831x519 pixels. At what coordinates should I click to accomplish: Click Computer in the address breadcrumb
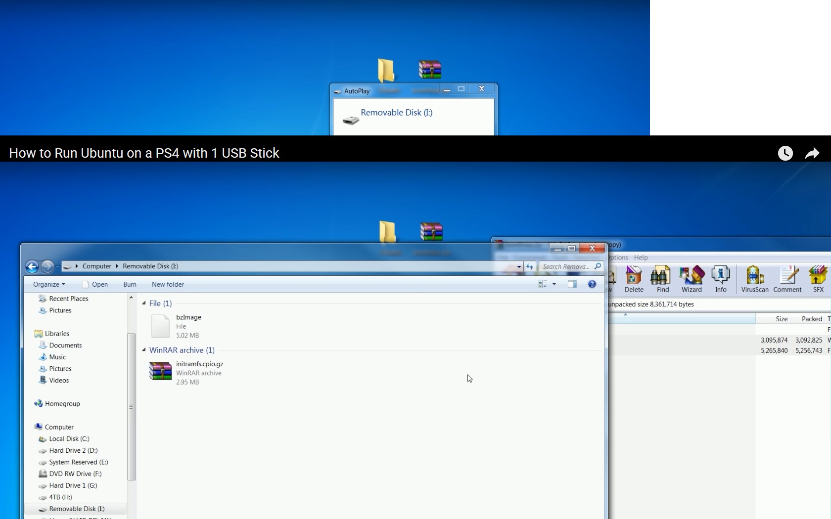point(97,266)
